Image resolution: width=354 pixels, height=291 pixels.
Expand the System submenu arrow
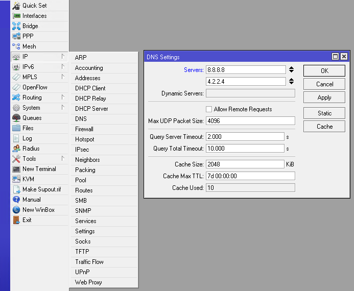point(63,107)
